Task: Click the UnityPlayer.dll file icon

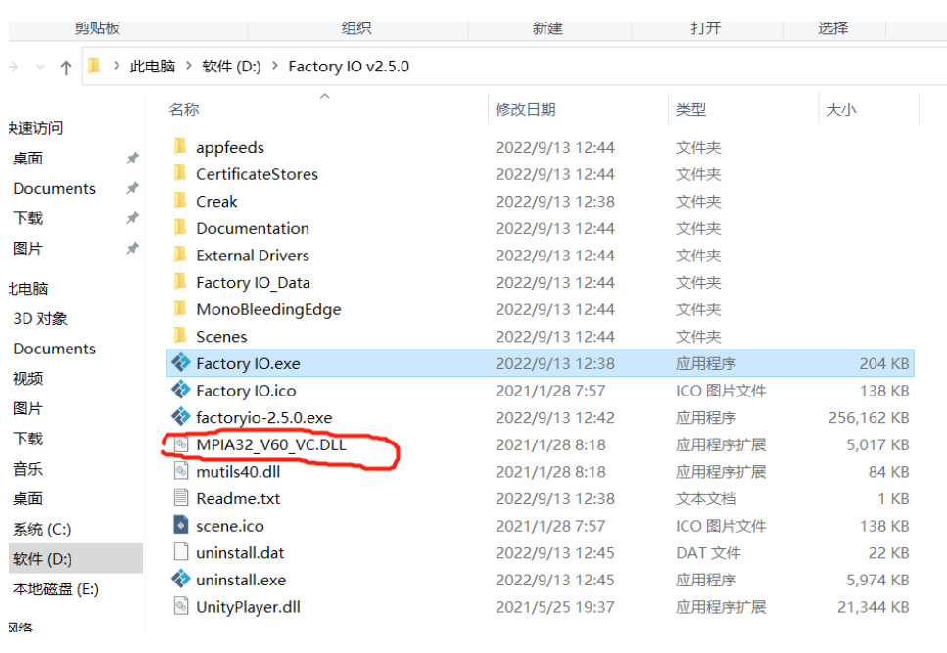Action: 180,607
